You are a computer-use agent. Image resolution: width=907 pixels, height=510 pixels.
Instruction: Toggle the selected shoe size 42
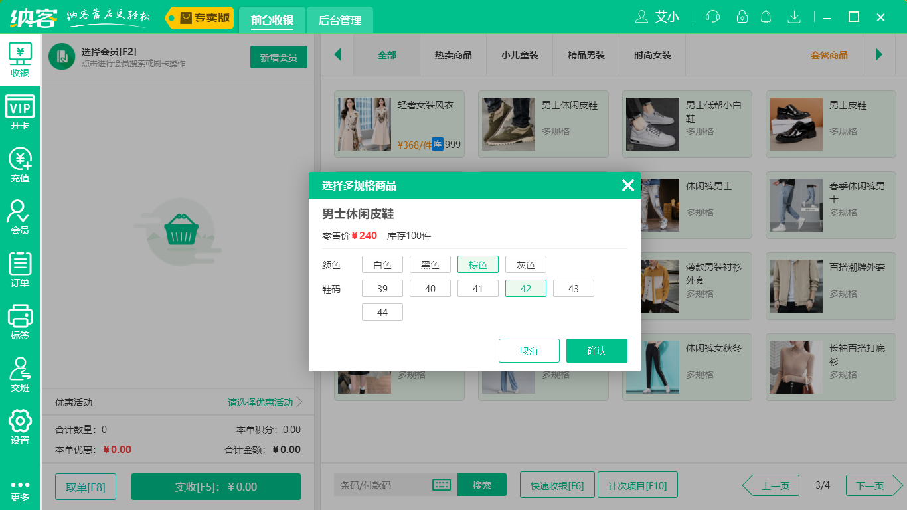click(x=526, y=288)
